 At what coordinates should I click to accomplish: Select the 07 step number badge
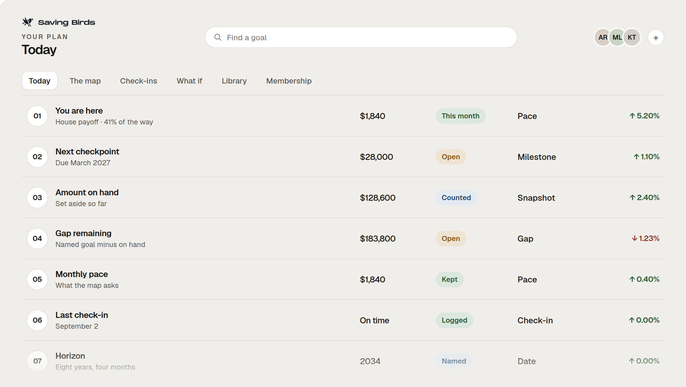pyautogui.click(x=37, y=361)
